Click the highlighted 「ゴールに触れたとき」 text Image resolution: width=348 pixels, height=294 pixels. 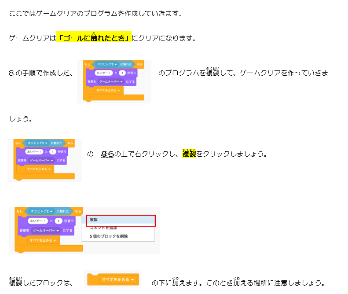(x=94, y=38)
